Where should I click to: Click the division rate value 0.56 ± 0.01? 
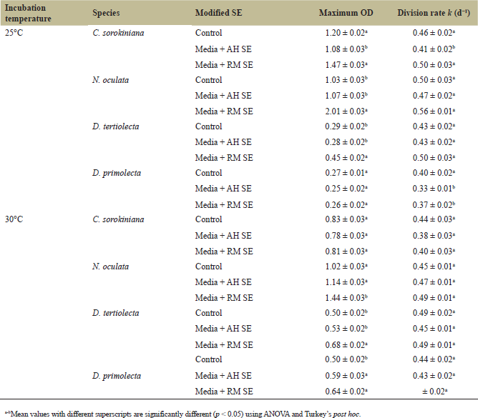click(x=431, y=111)
